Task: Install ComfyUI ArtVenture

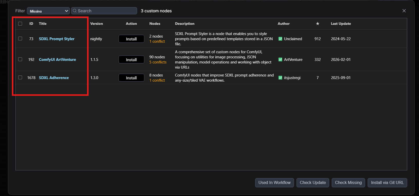Action: click(131, 60)
